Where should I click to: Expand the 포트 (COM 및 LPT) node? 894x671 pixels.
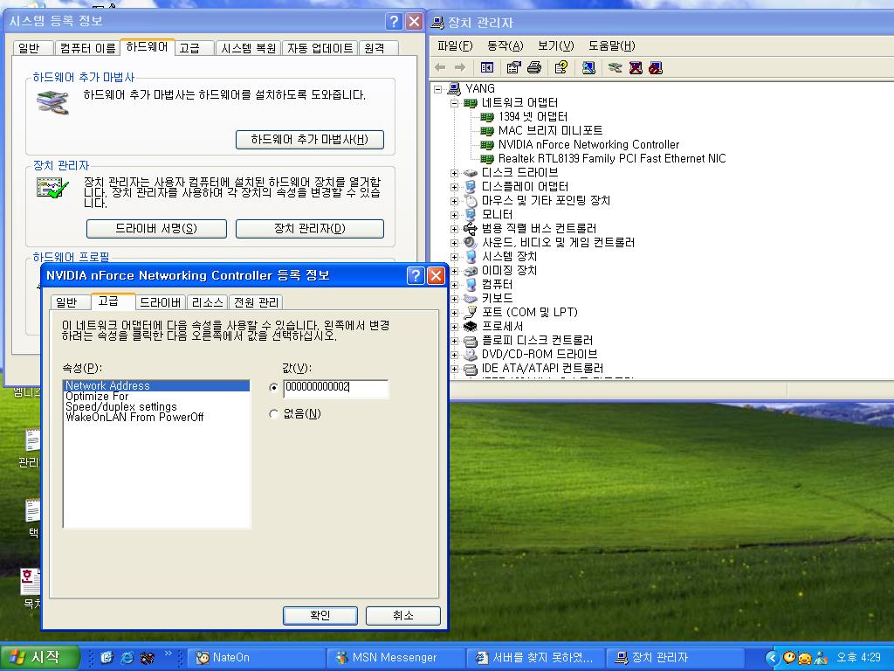(x=454, y=313)
